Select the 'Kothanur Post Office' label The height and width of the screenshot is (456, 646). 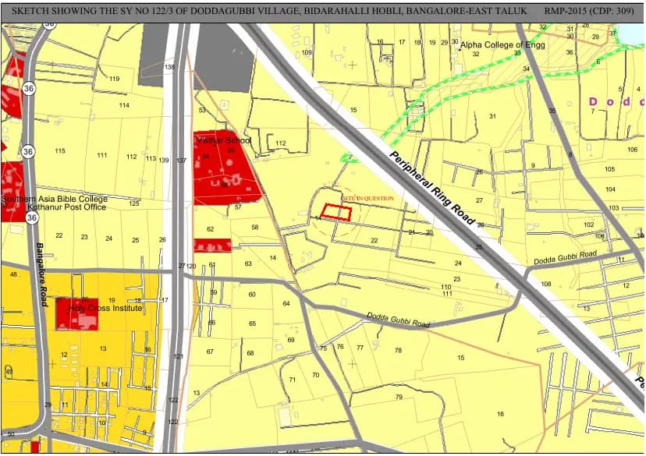point(67,207)
